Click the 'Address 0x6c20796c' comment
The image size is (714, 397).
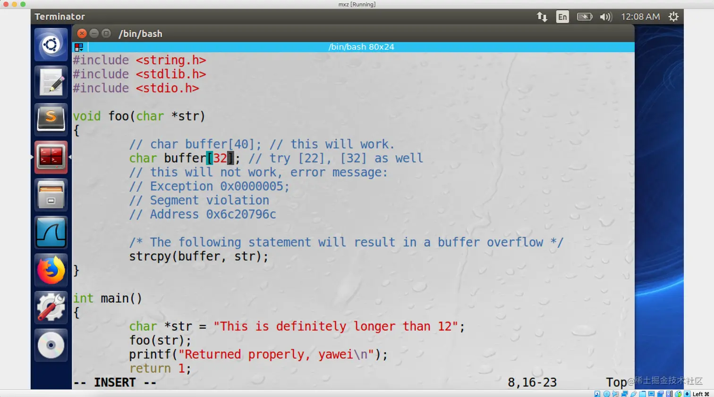click(x=203, y=215)
